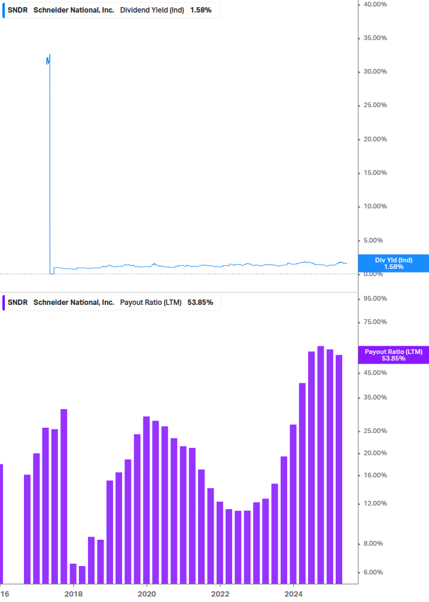The width and height of the screenshot is (429, 602).
Task: Click the 12.00% label on the payout axis
Action: click(375, 503)
